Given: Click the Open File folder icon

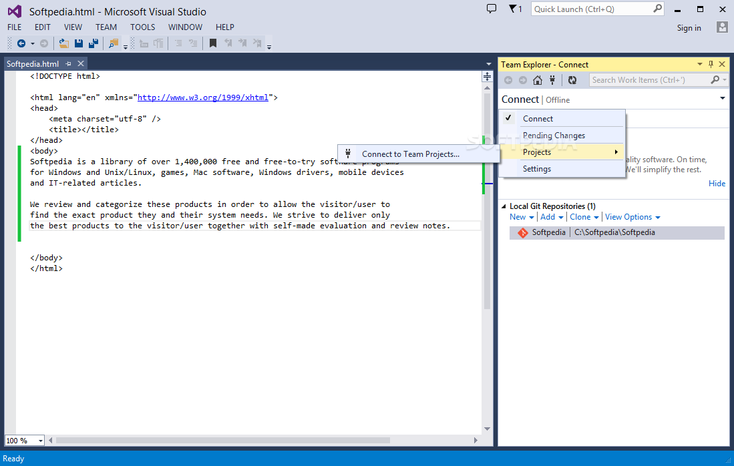Looking at the screenshot, I should point(63,43).
